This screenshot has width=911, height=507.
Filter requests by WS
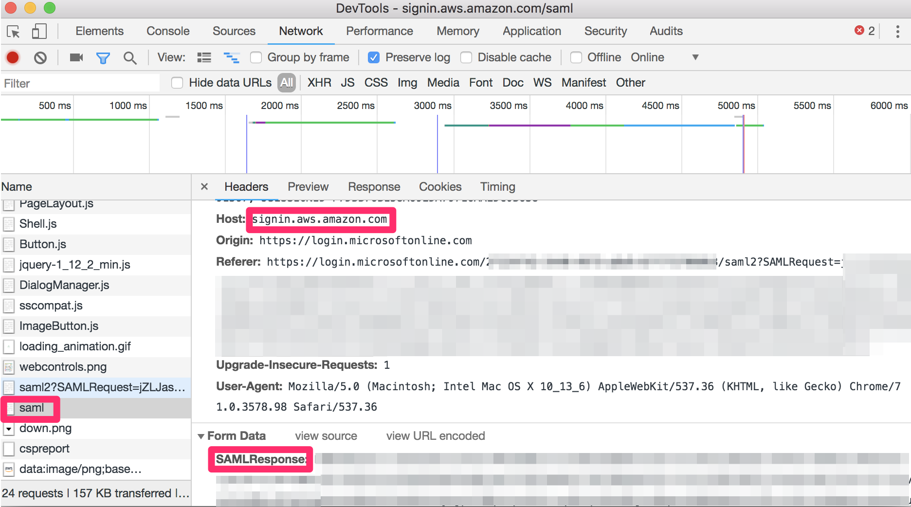coord(543,83)
